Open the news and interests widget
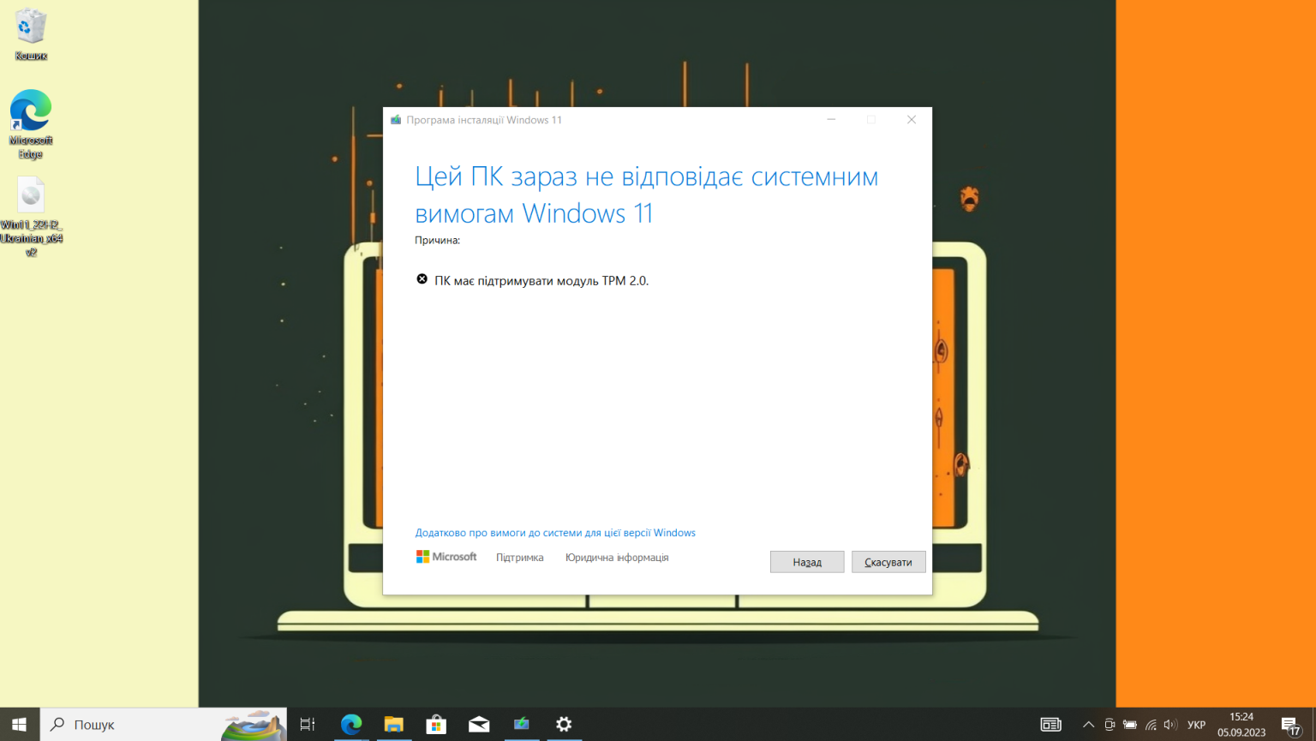This screenshot has height=741, width=1316. tap(1050, 724)
